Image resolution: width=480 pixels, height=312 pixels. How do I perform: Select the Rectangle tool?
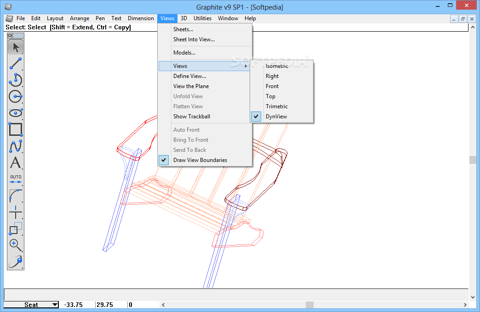[x=16, y=129]
